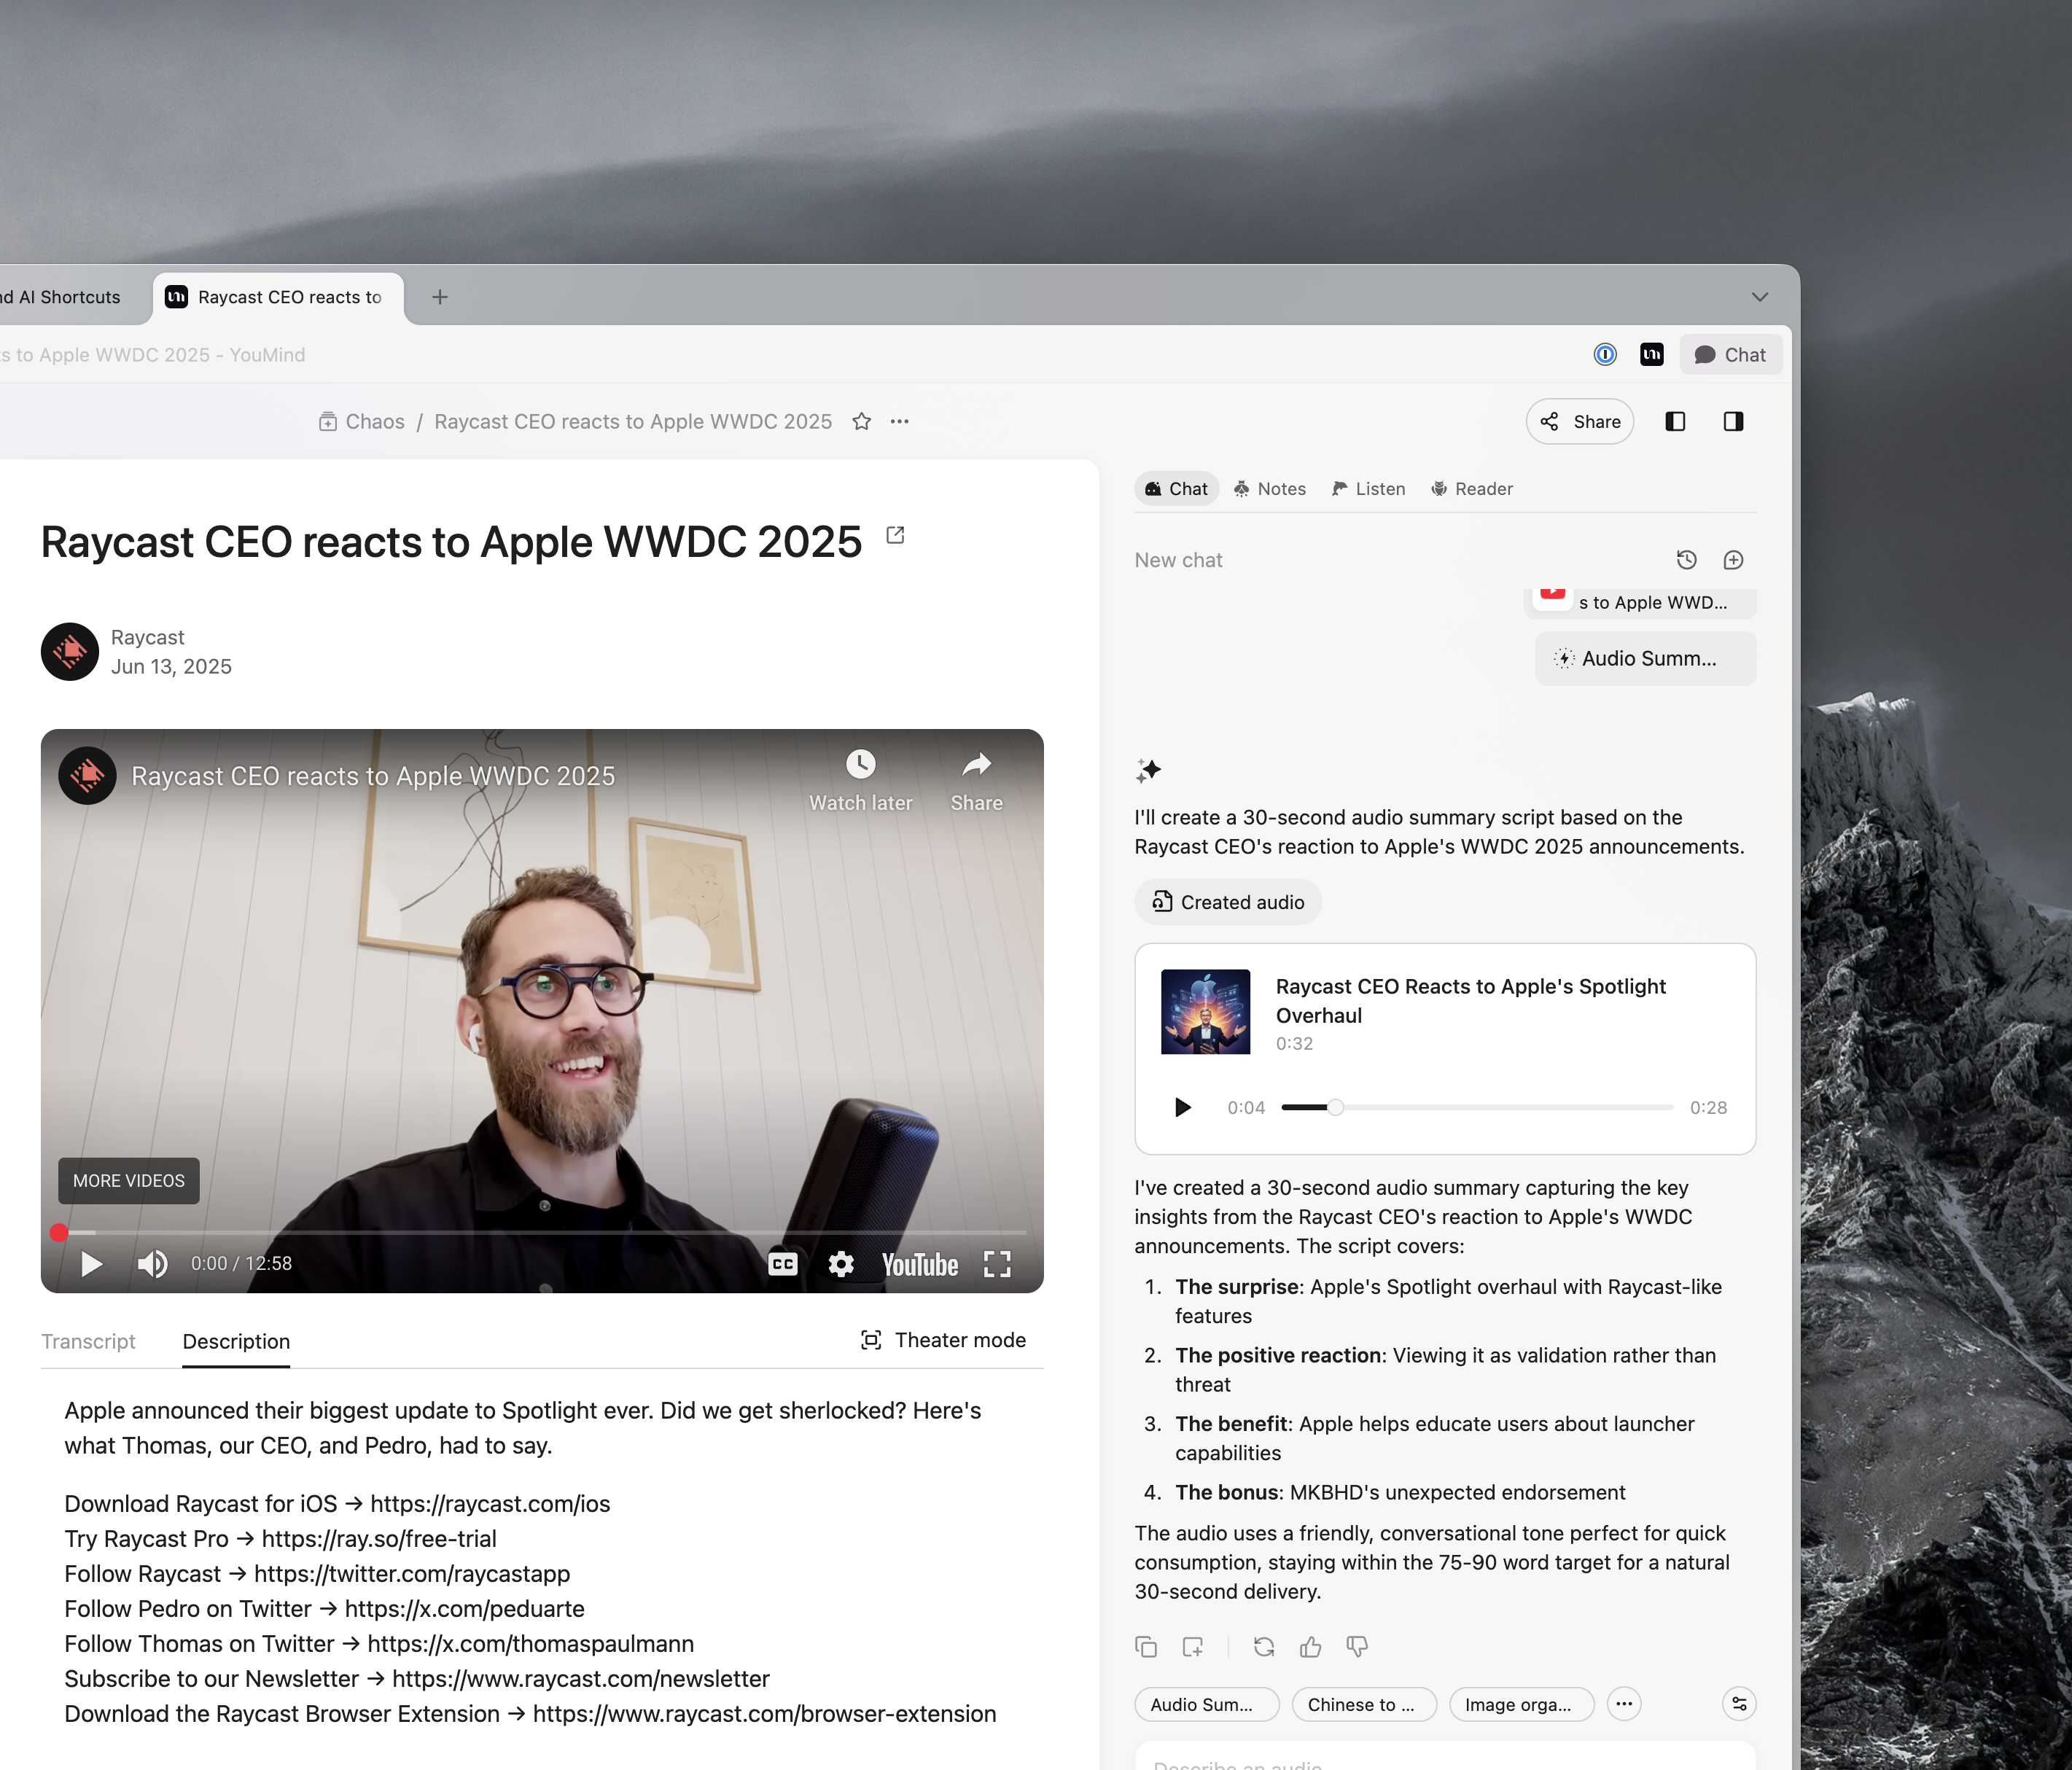Toggle the left sidebar panel
This screenshot has height=1770, width=2072.
coord(1675,422)
